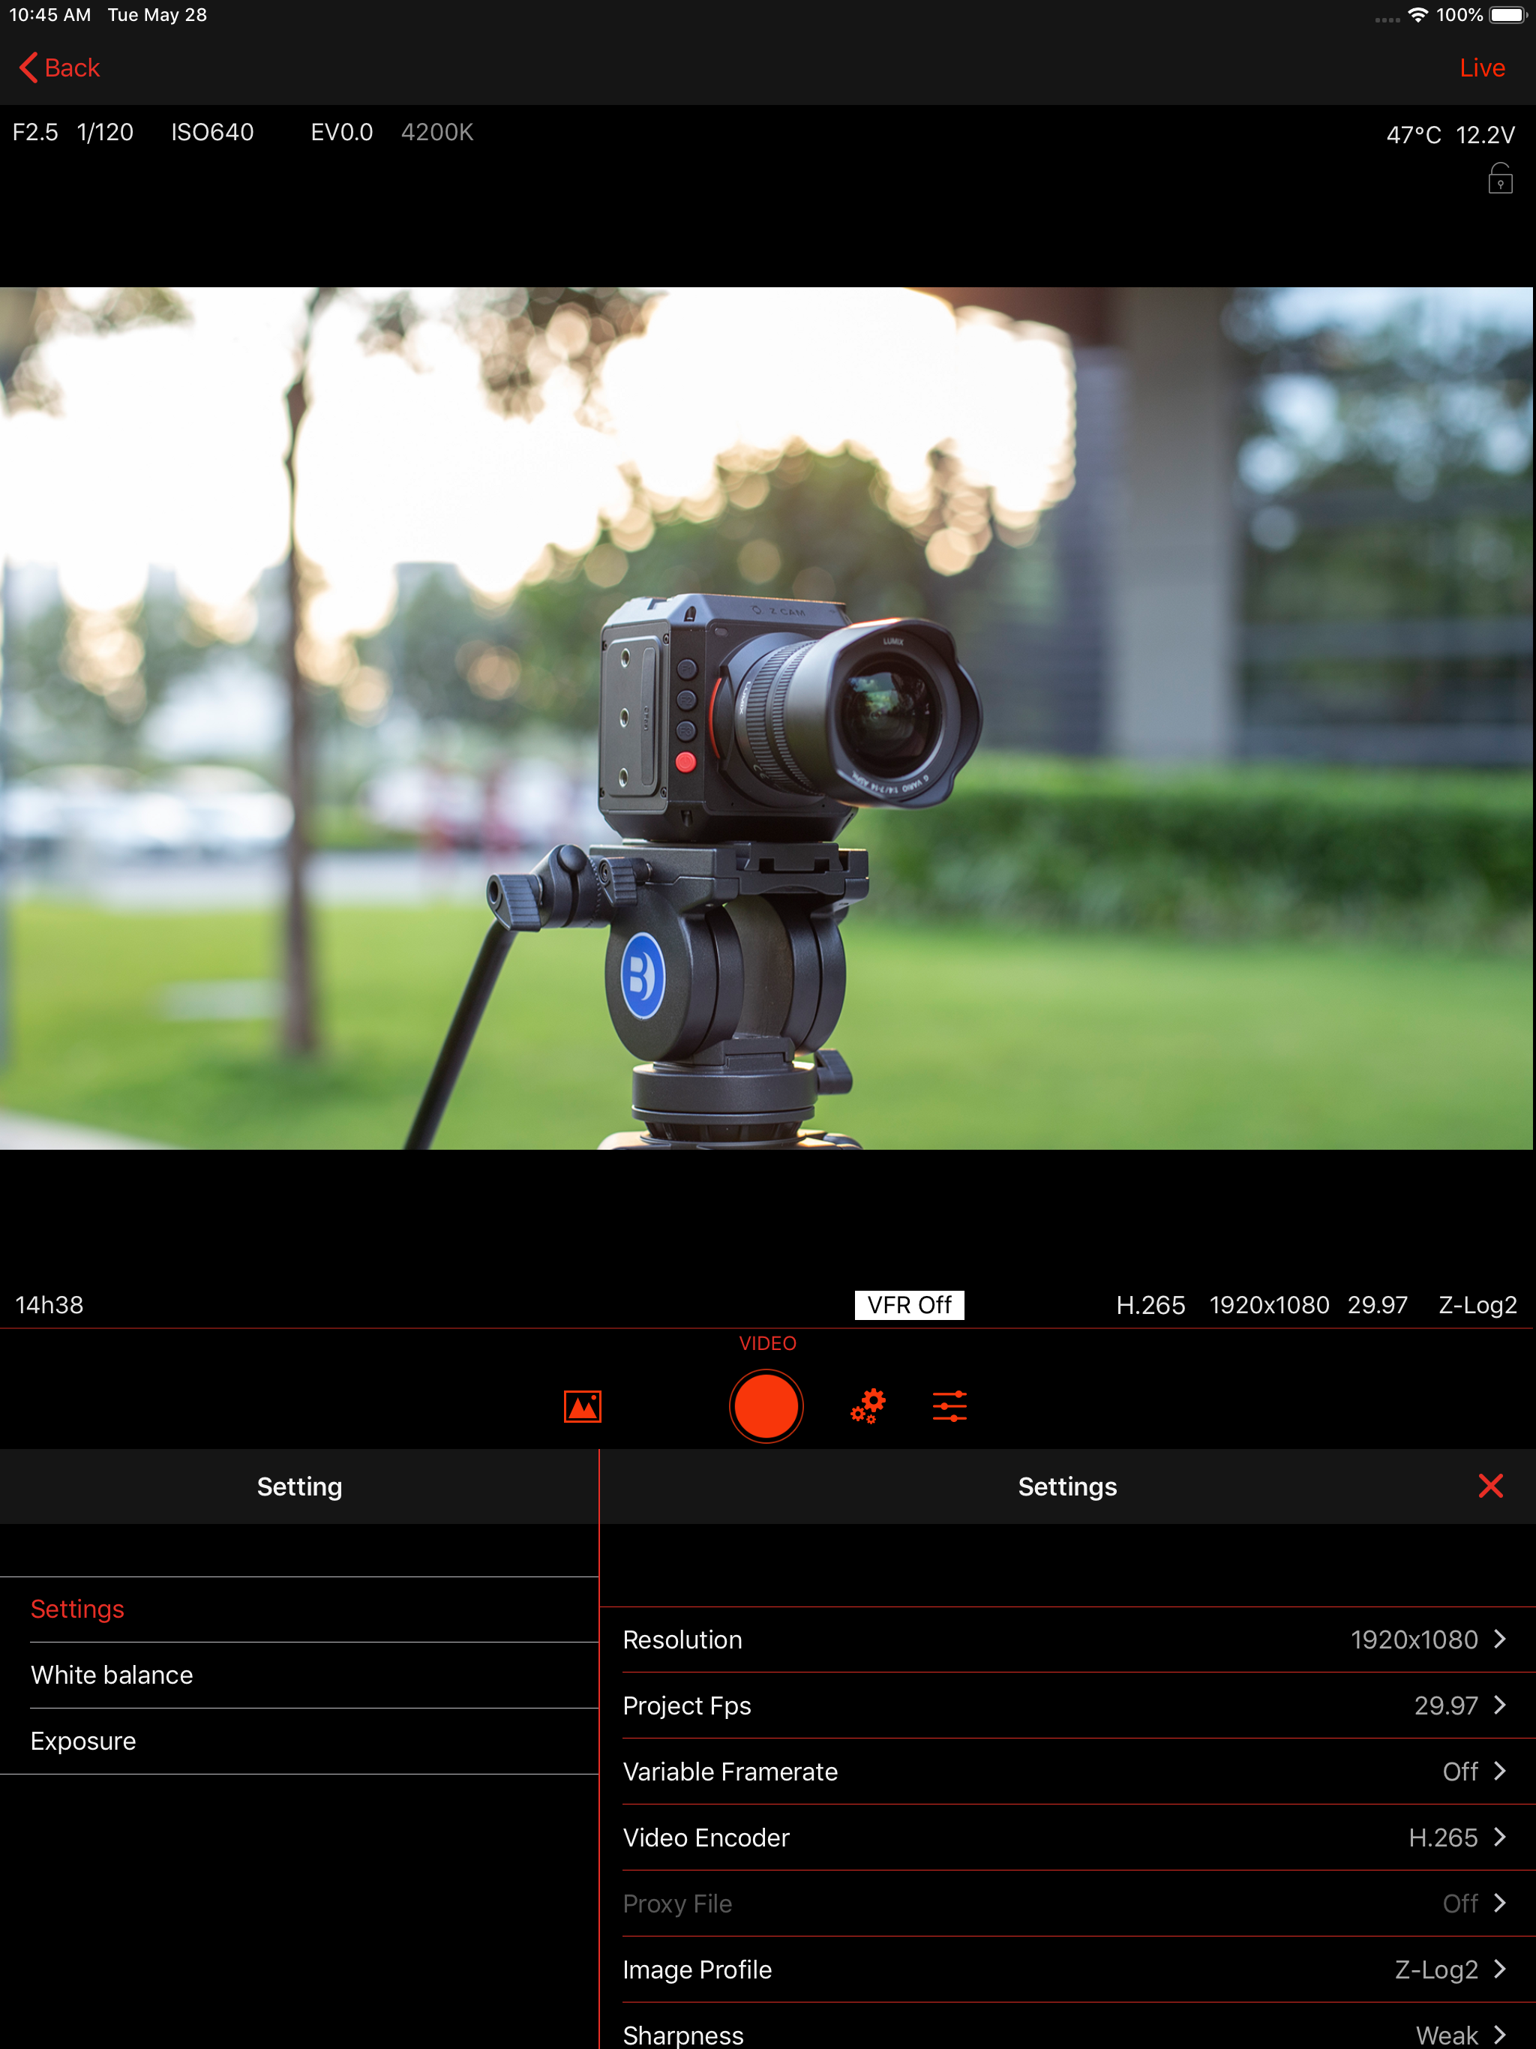Tap the lock icon below temperature
The image size is (1536, 2049).
(1500, 178)
